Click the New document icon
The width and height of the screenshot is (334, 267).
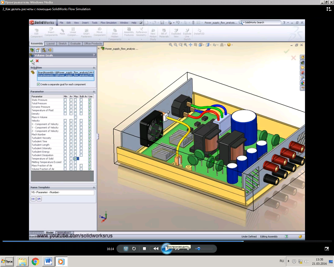coord(147,23)
